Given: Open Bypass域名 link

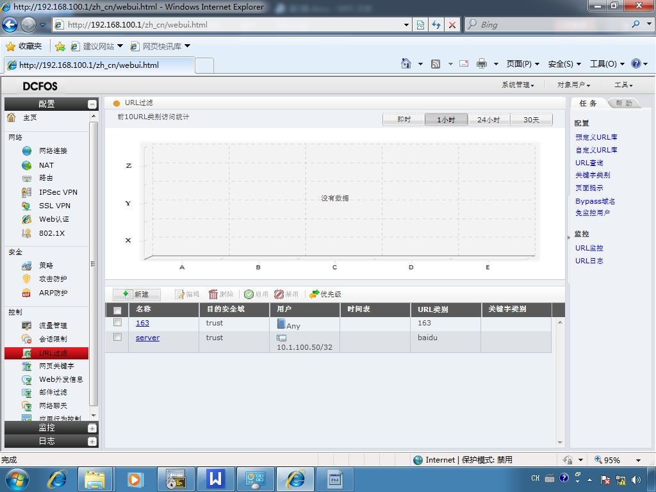Looking at the screenshot, I should tap(595, 201).
